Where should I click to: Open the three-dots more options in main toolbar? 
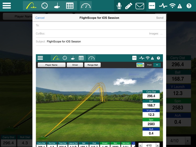click(152, 6)
